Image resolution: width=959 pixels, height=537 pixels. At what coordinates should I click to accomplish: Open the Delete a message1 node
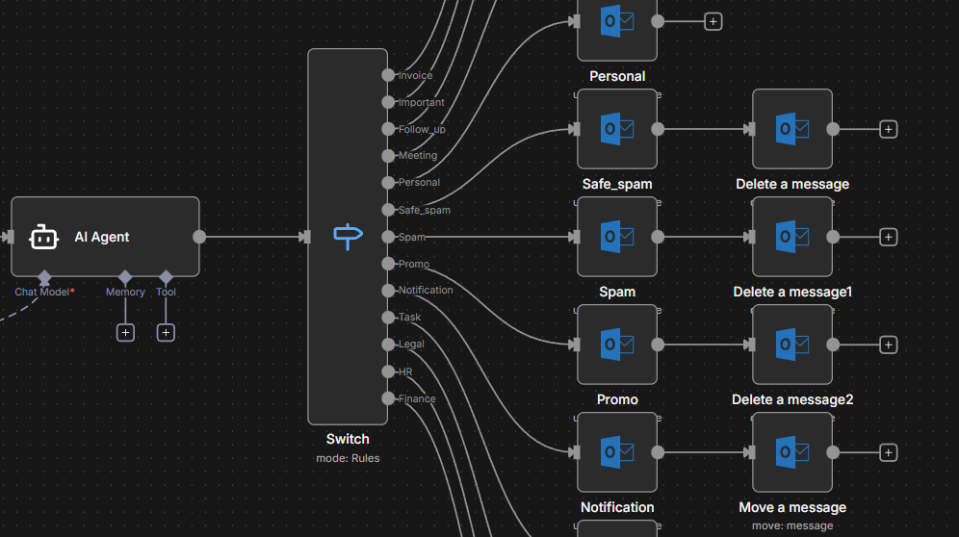[791, 237]
